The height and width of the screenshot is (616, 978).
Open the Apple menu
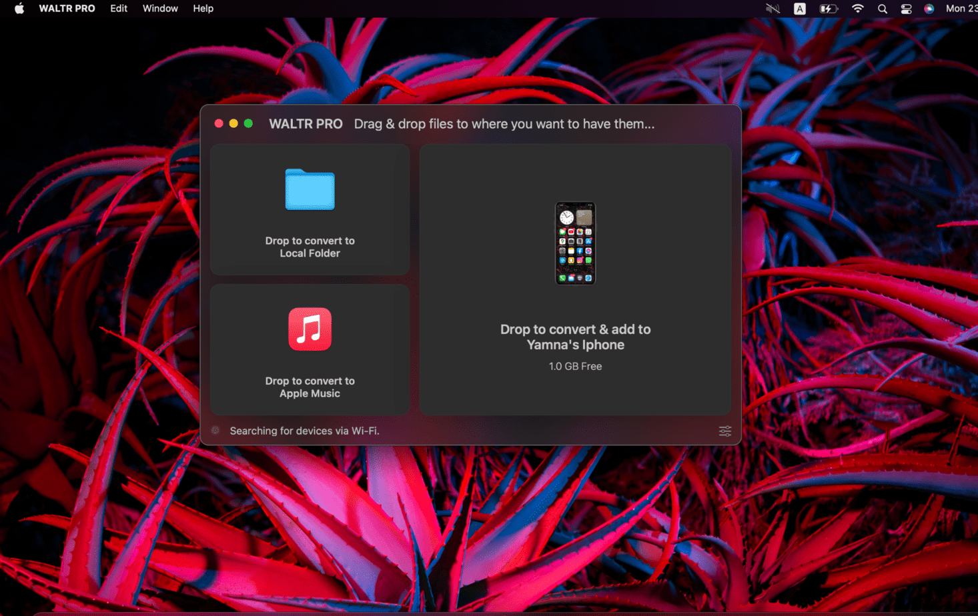pyautogui.click(x=19, y=9)
